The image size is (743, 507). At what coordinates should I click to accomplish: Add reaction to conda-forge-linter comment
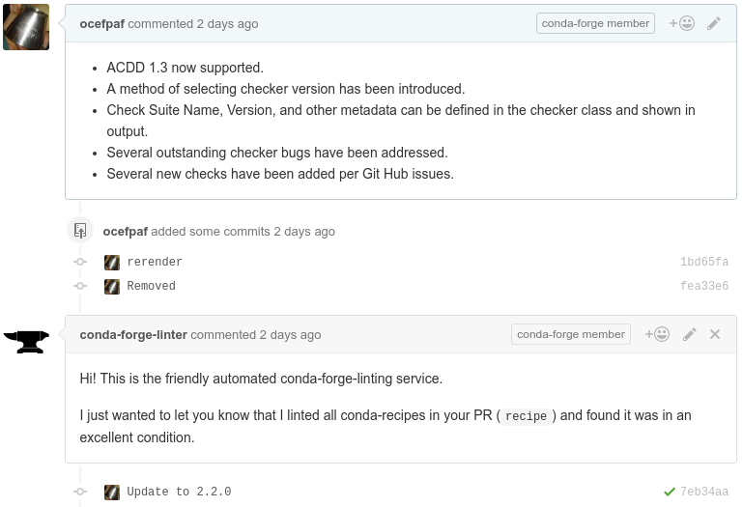click(x=657, y=334)
